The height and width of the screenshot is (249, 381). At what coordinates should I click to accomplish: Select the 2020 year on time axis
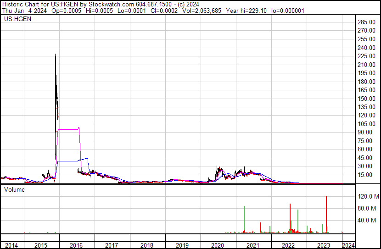click(x=217, y=245)
